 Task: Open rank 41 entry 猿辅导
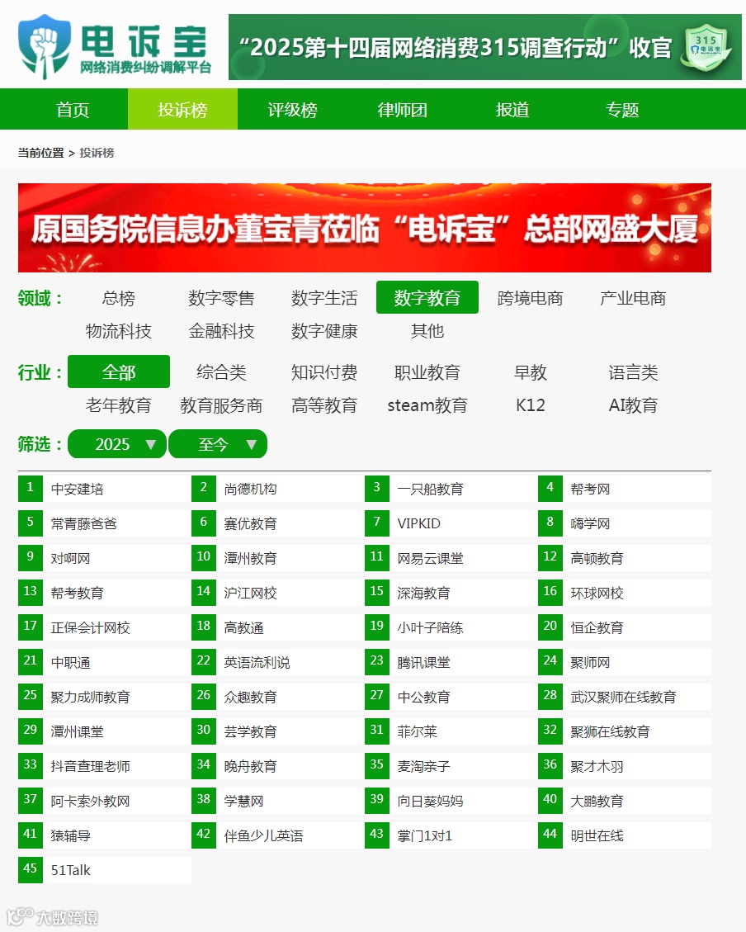point(105,835)
